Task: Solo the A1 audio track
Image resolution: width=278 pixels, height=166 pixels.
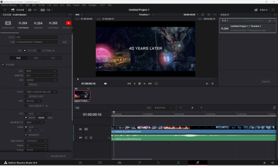Action: pyautogui.click(x=86, y=137)
